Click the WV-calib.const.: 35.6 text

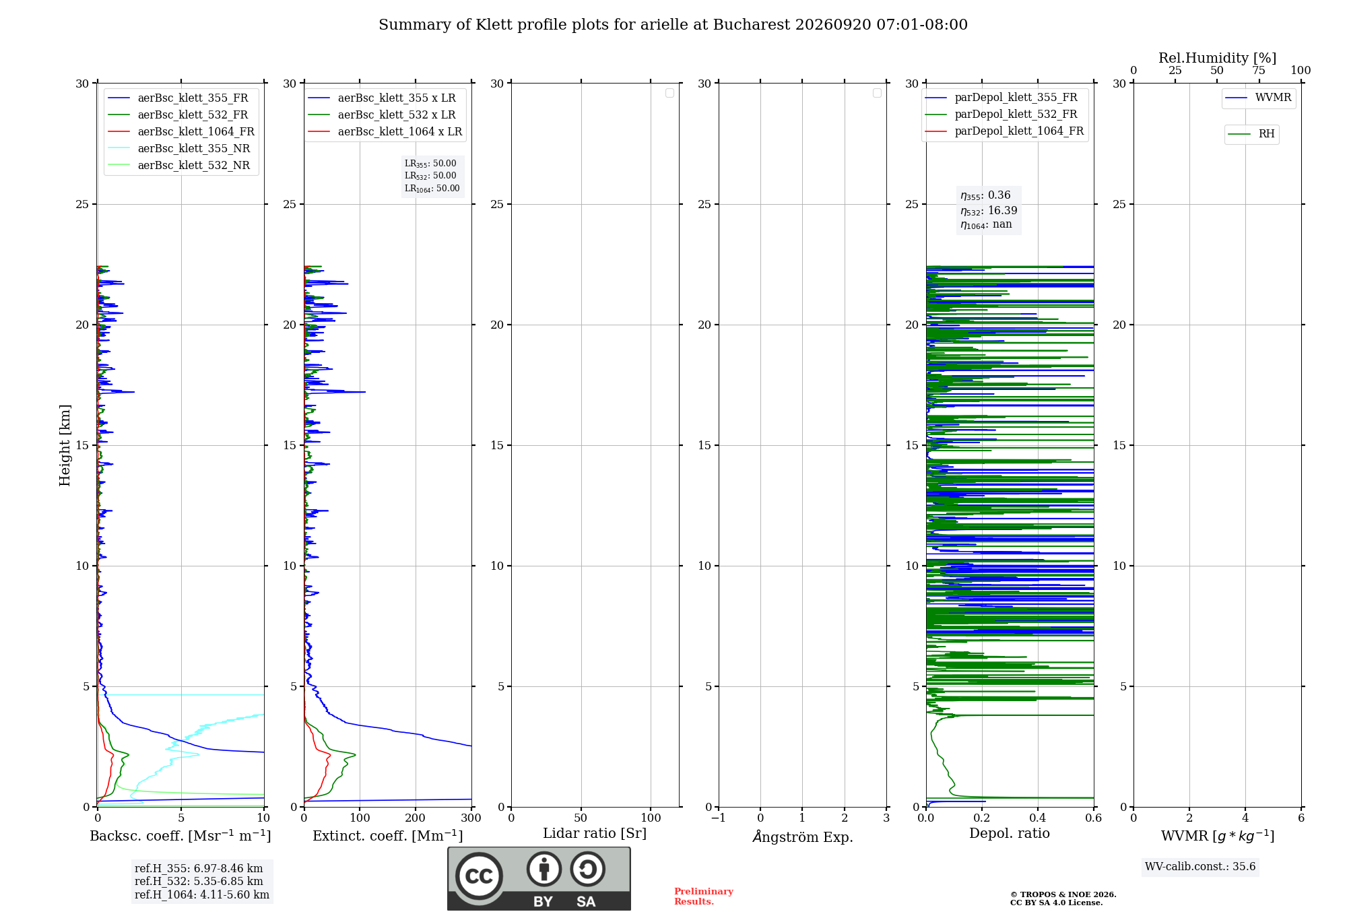(x=1200, y=867)
